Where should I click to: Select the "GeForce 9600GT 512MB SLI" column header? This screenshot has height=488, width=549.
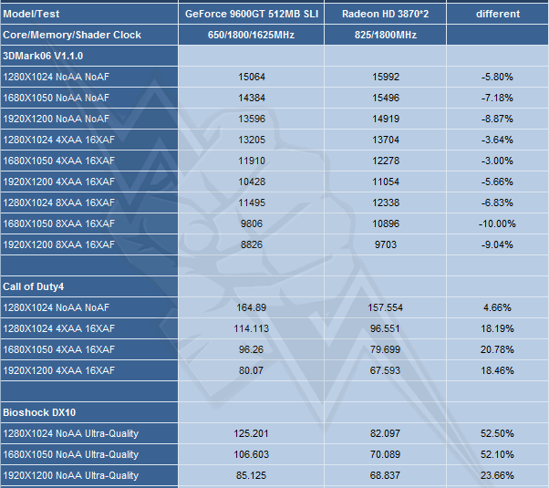point(252,14)
